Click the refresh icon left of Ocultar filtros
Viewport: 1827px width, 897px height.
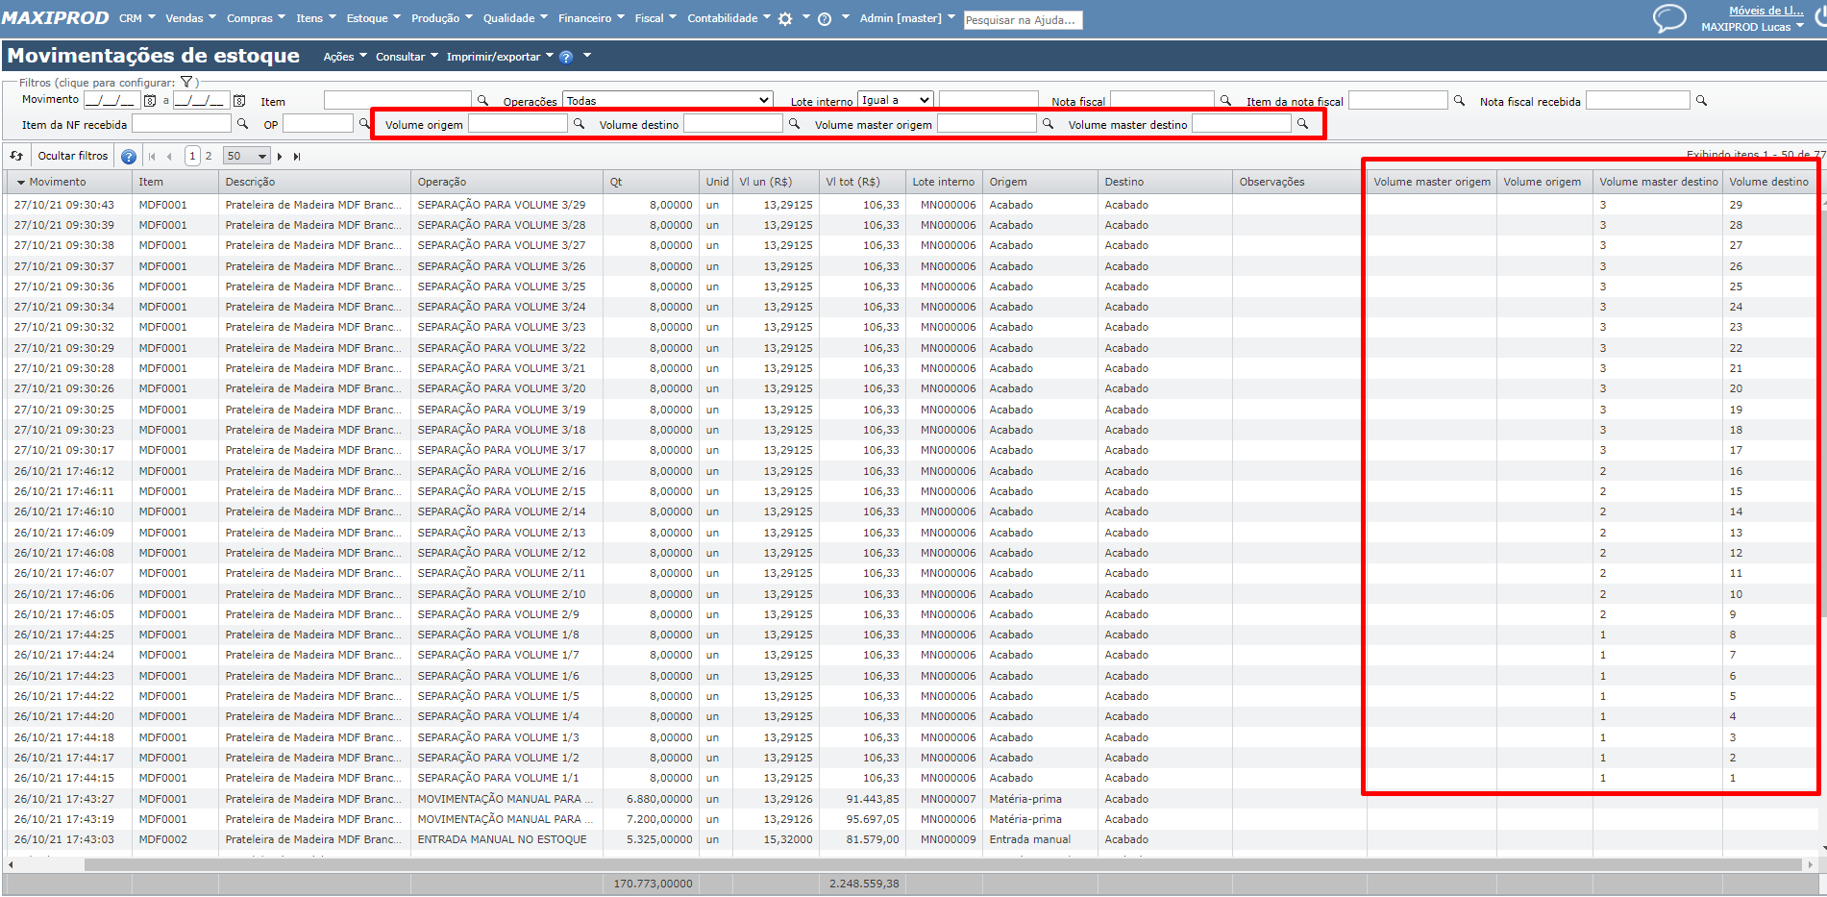(x=16, y=156)
